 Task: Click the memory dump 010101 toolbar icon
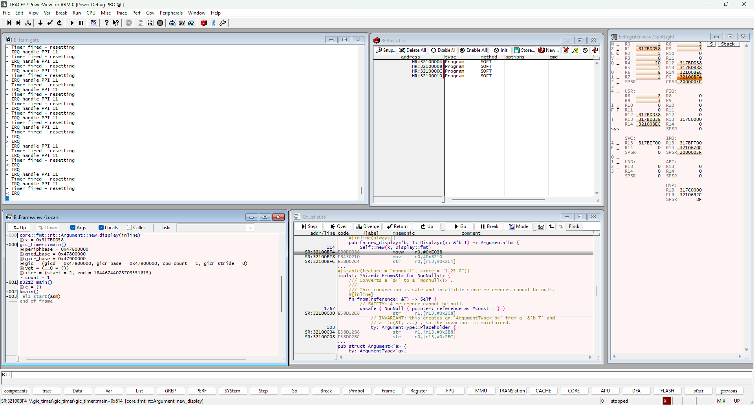pyautogui.click(x=150, y=23)
